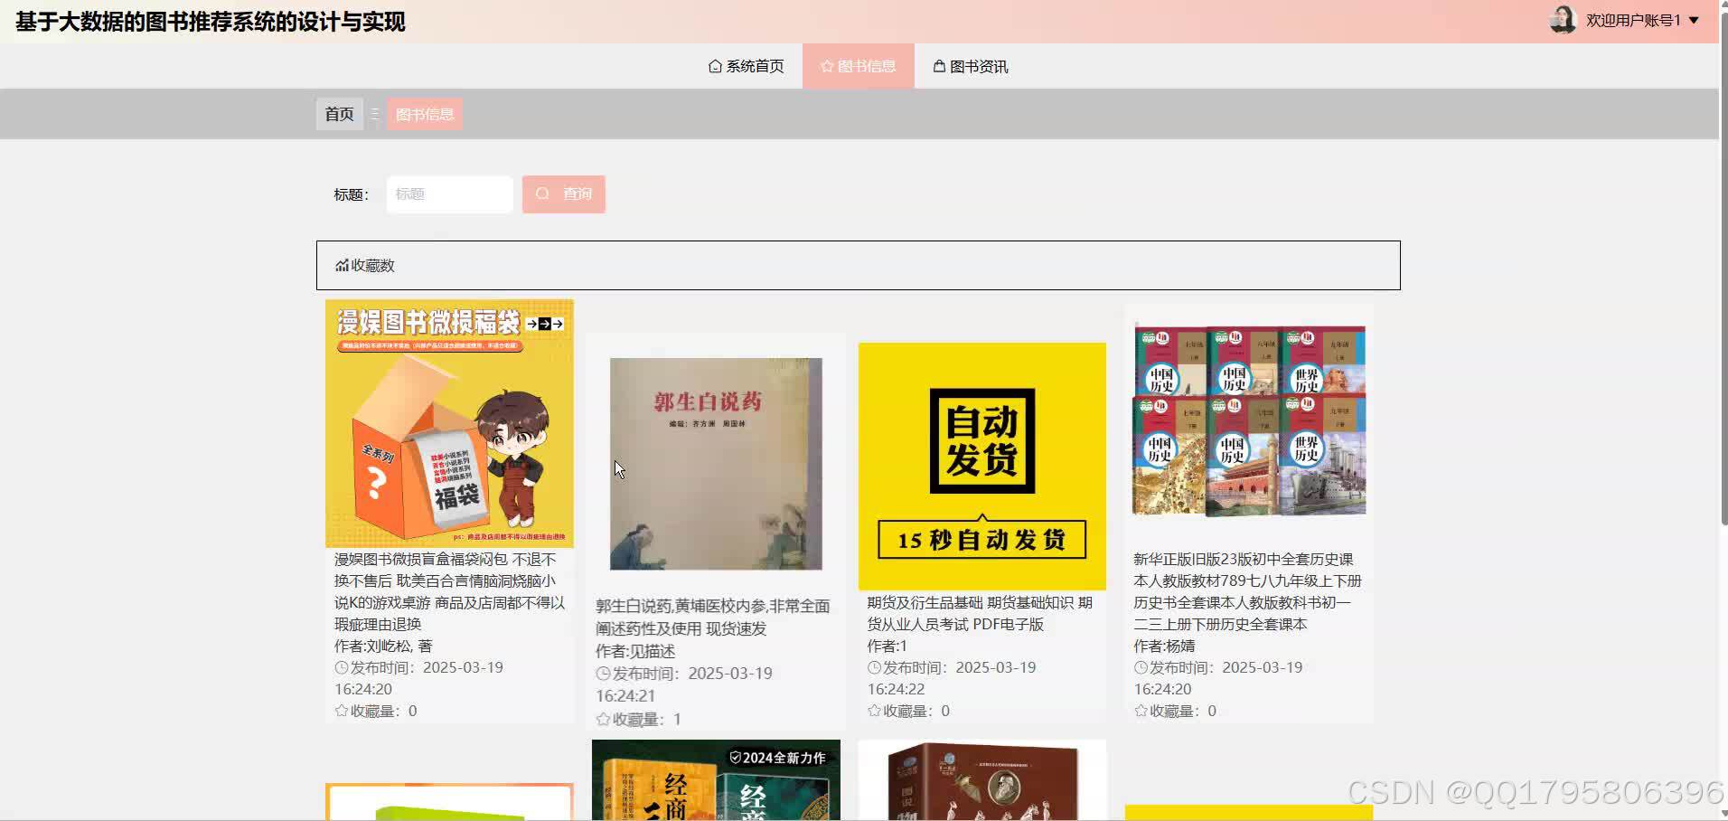The height and width of the screenshot is (821, 1728).
Task: Switch to the 系统首页 tab
Action: click(747, 66)
